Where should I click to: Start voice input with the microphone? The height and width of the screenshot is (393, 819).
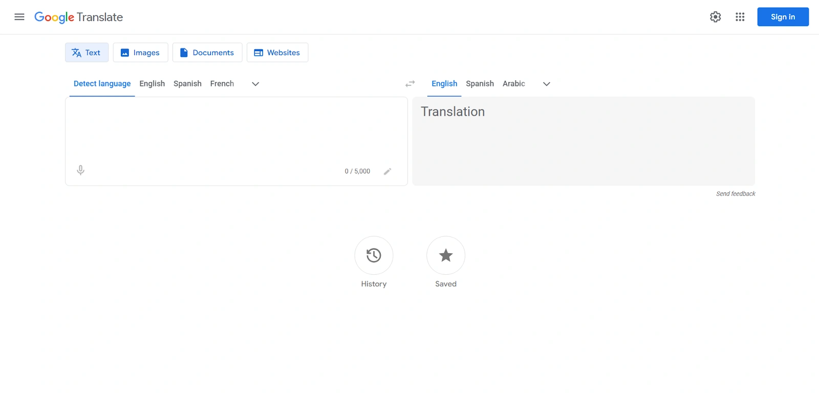(80, 170)
